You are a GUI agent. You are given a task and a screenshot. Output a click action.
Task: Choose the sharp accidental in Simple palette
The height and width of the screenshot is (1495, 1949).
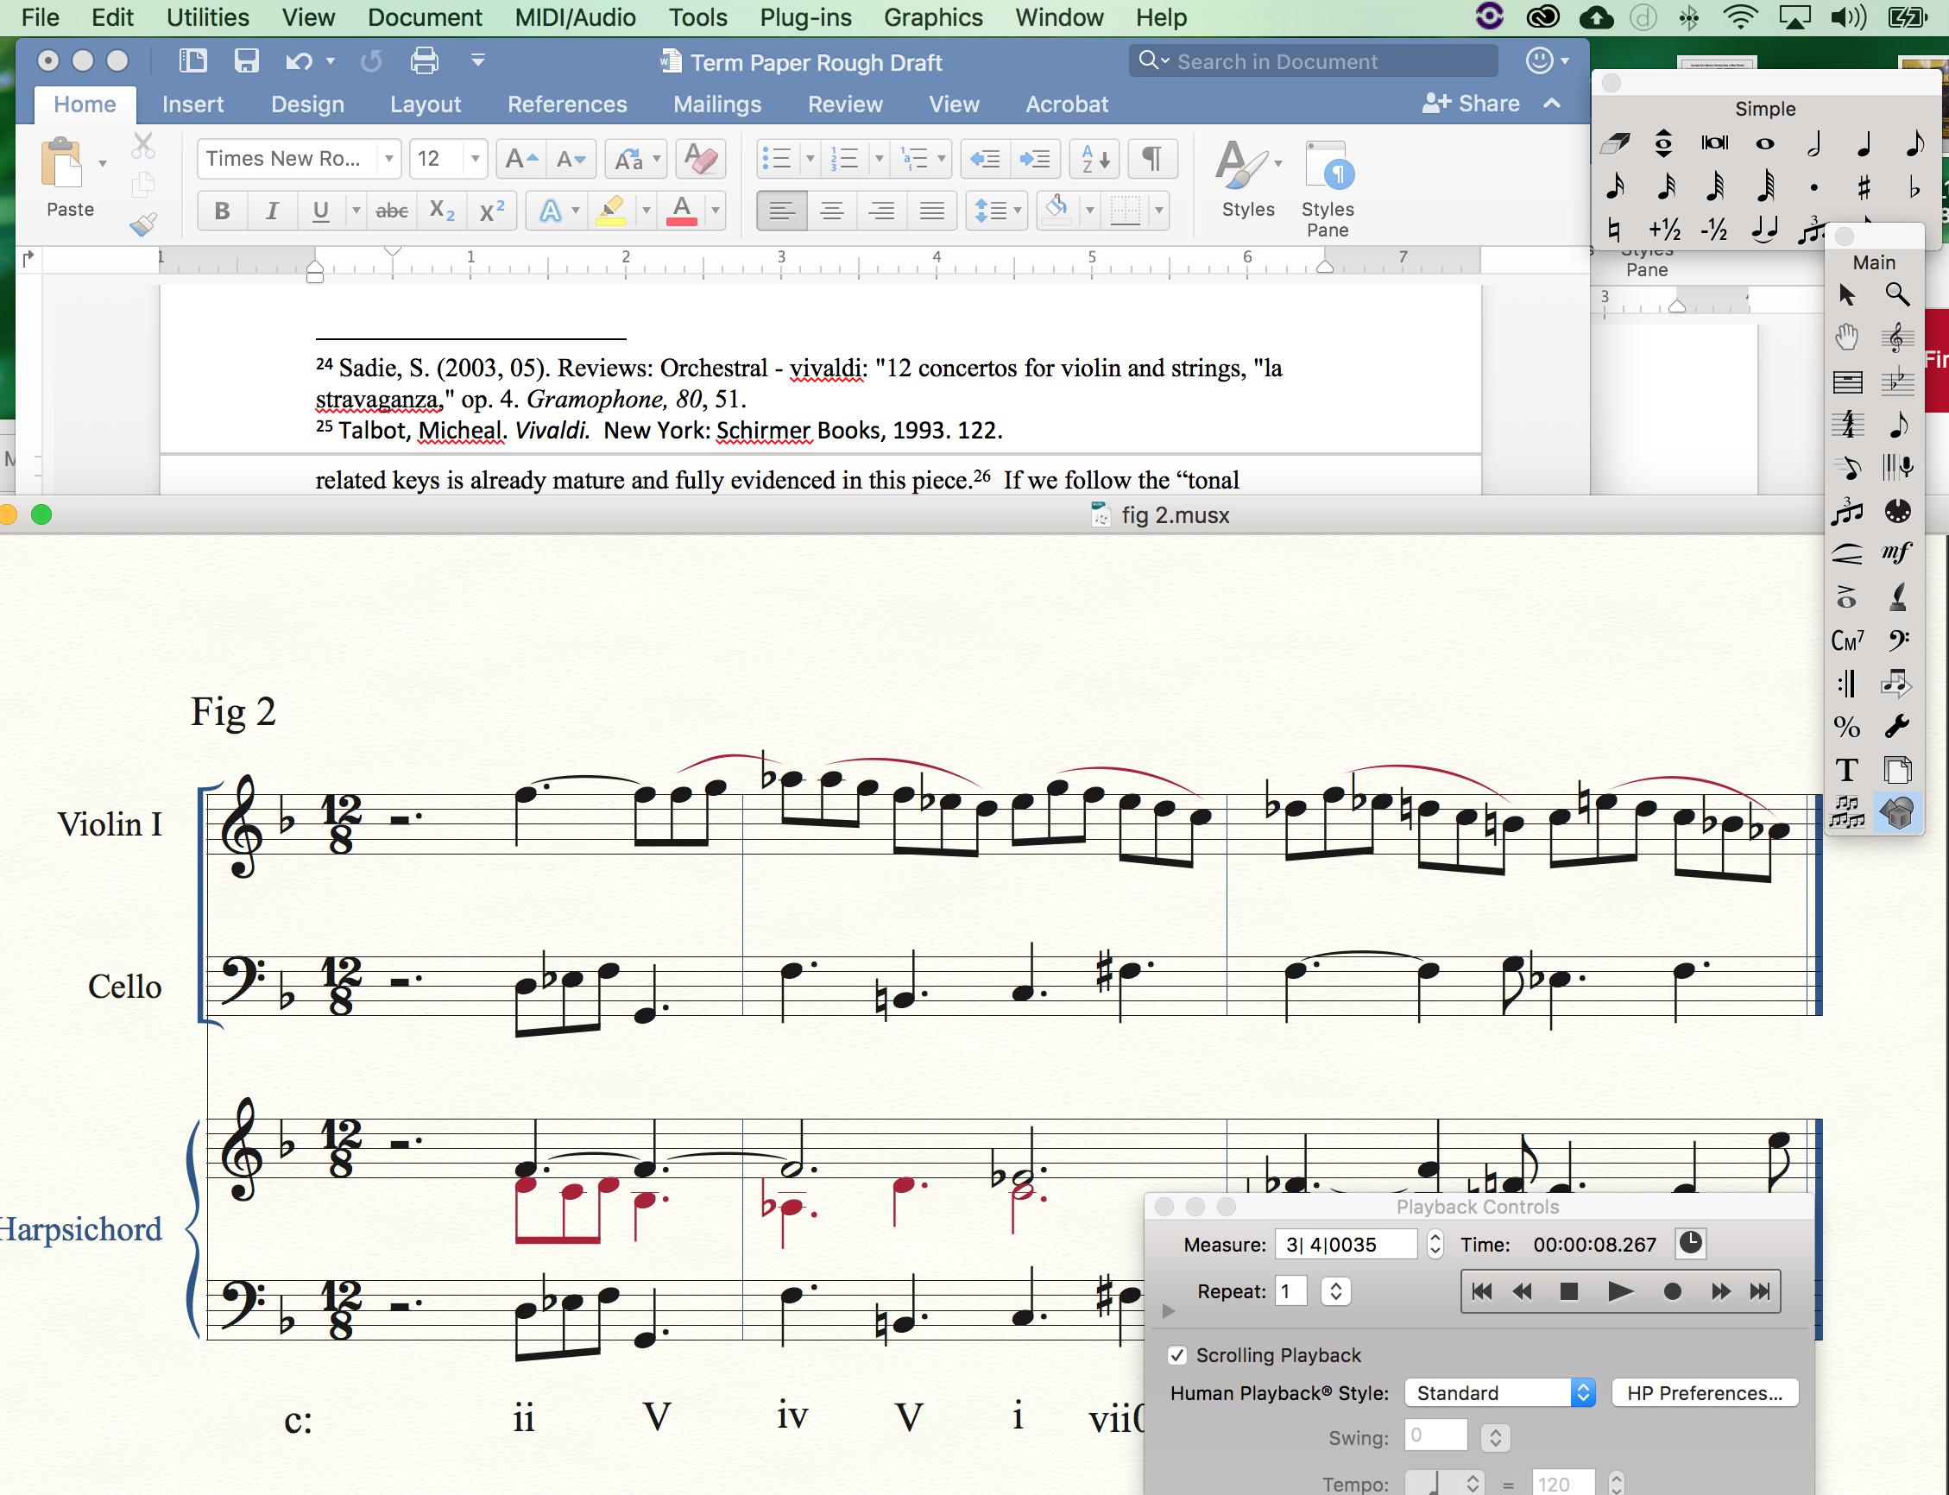pyautogui.click(x=1864, y=186)
